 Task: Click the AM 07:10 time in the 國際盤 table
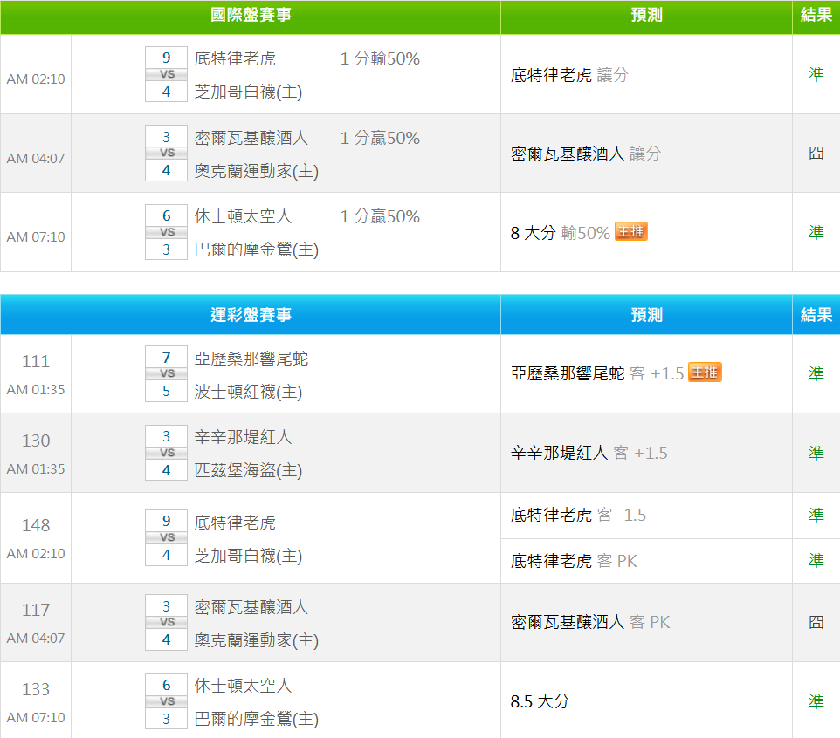click(35, 237)
